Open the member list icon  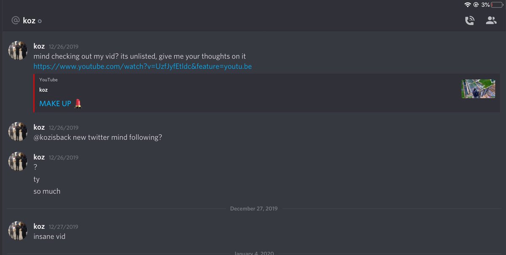click(491, 21)
